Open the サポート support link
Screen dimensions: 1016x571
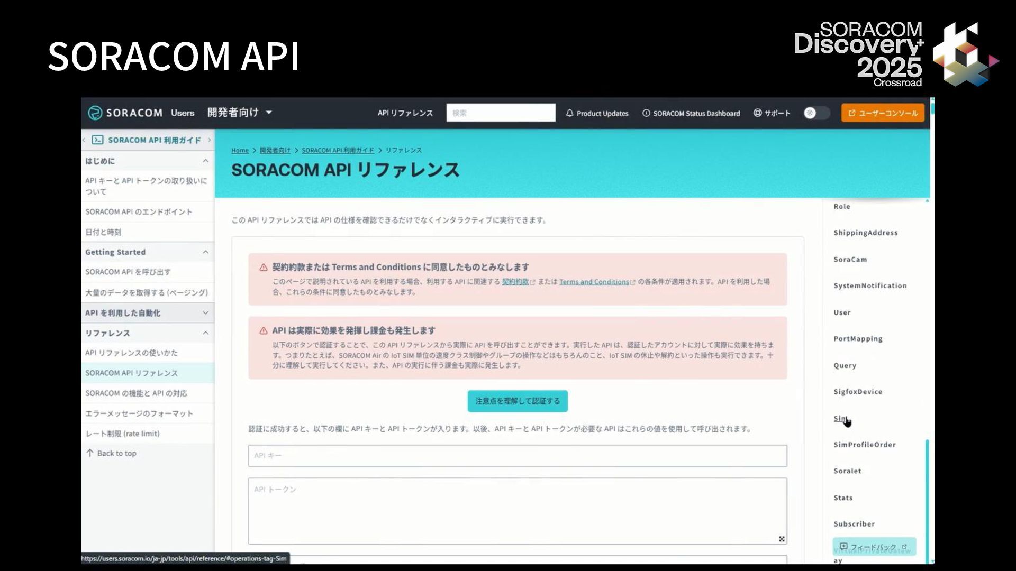772,113
